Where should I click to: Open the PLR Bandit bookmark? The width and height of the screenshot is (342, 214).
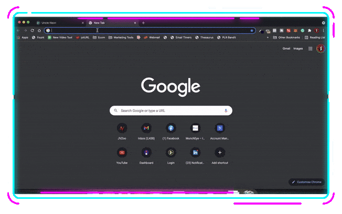click(227, 37)
